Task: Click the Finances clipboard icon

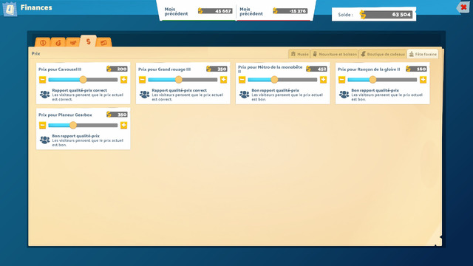Action: pyautogui.click(x=10, y=10)
